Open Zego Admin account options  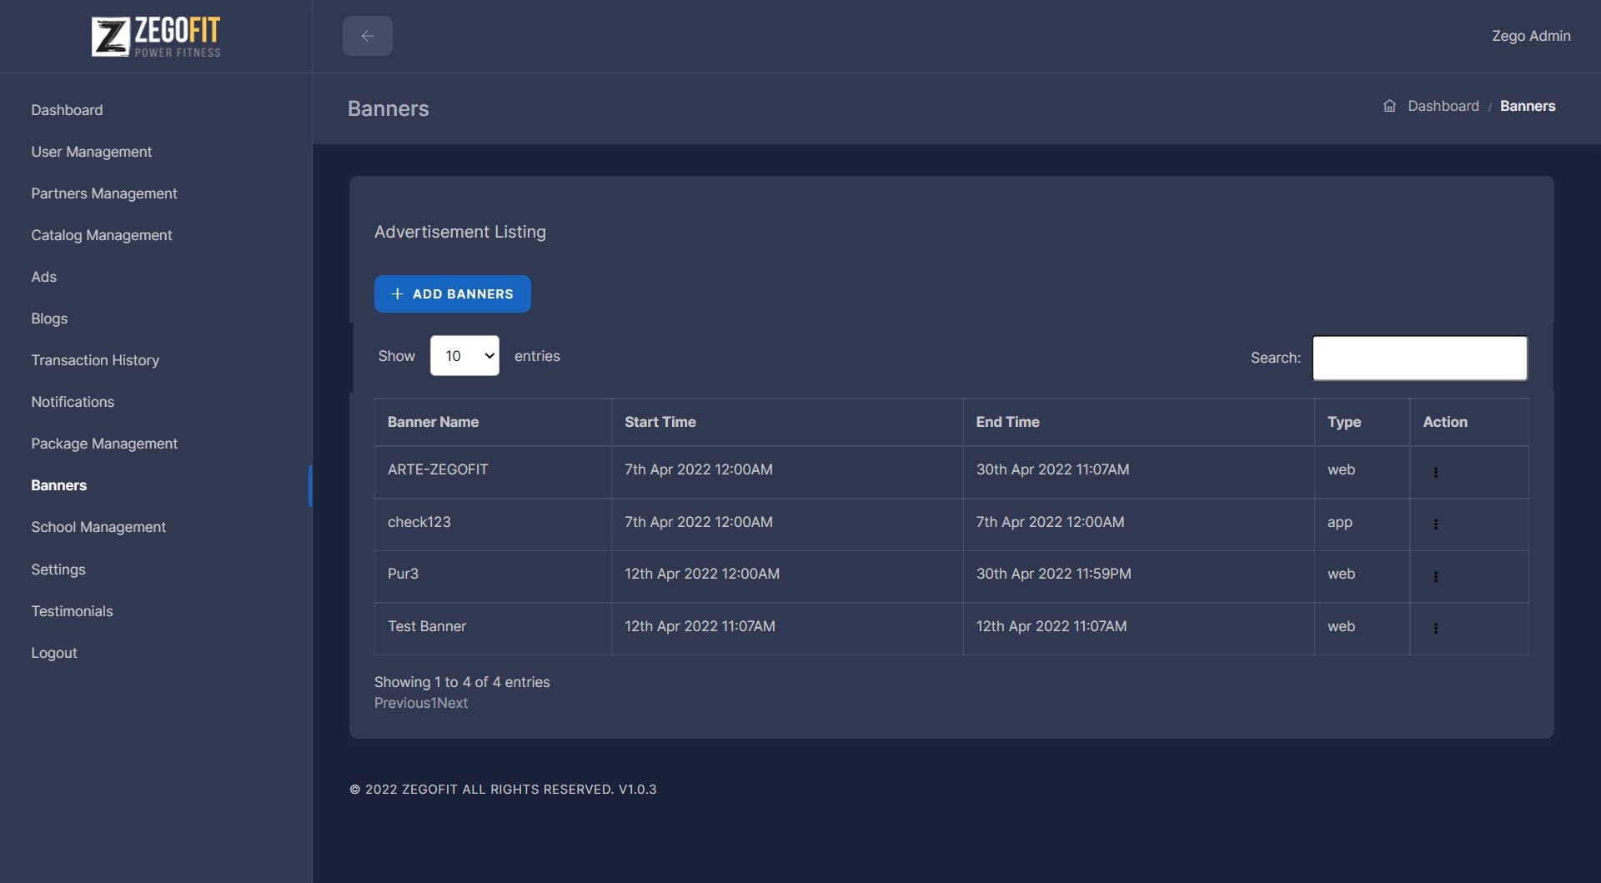pyautogui.click(x=1531, y=36)
